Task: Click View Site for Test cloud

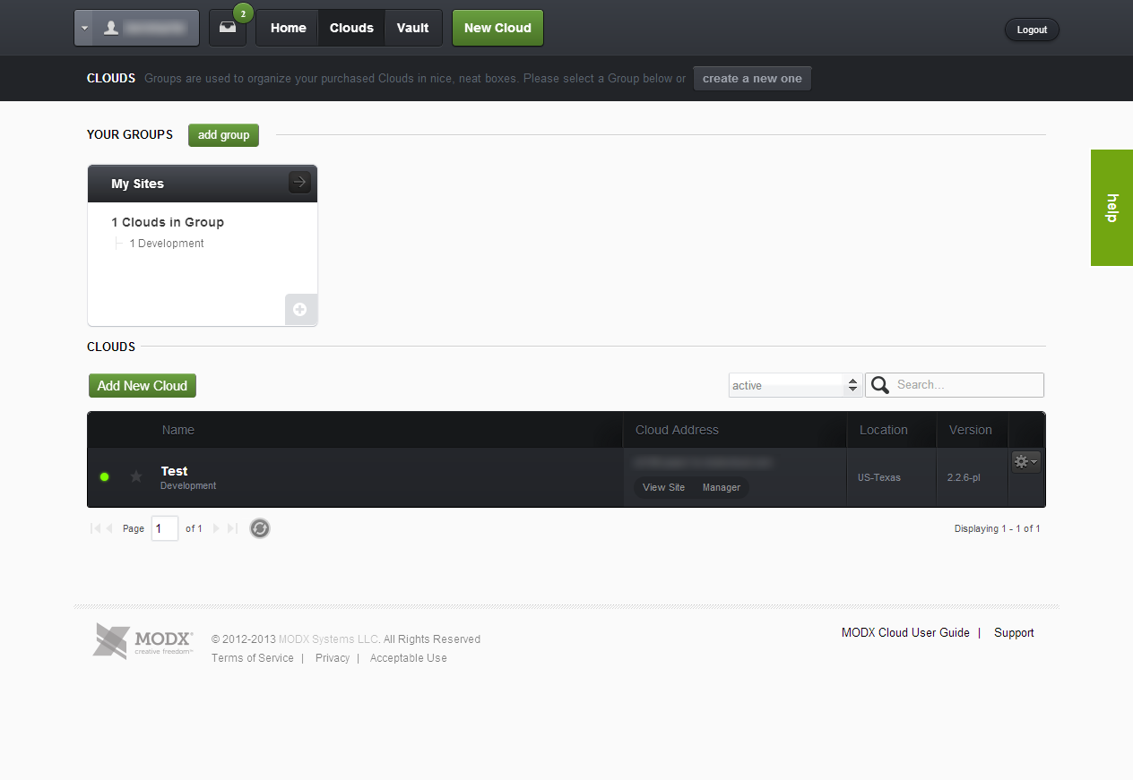Action: click(663, 487)
